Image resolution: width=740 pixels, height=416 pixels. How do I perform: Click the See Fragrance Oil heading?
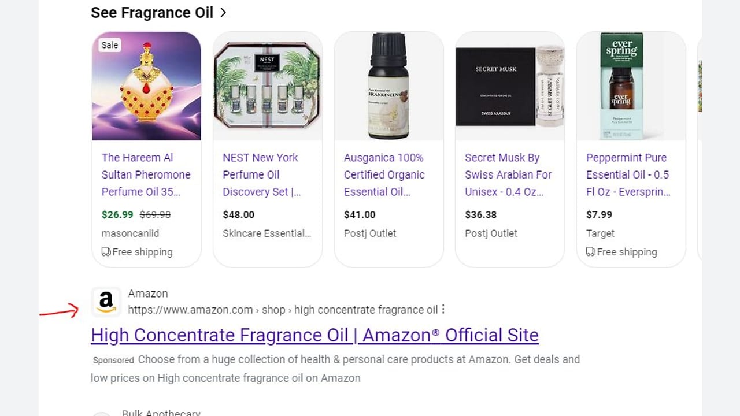click(x=152, y=13)
